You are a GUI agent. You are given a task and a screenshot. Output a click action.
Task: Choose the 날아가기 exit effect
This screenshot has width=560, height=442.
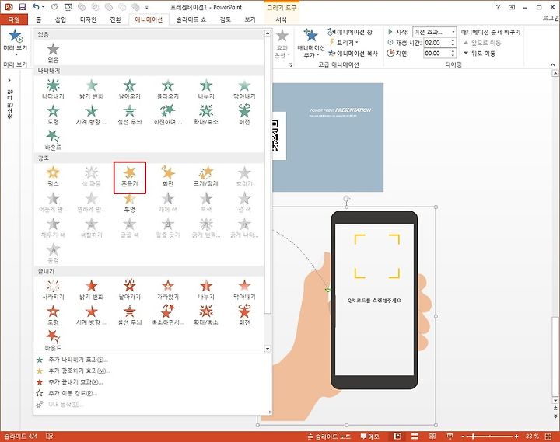(130, 290)
